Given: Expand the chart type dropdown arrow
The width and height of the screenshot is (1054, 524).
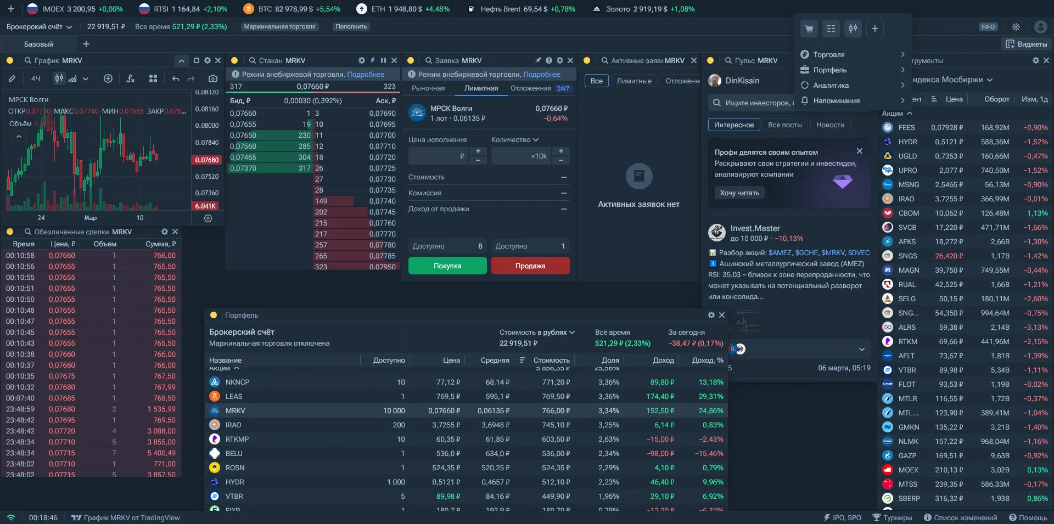Looking at the screenshot, I should [x=86, y=78].
